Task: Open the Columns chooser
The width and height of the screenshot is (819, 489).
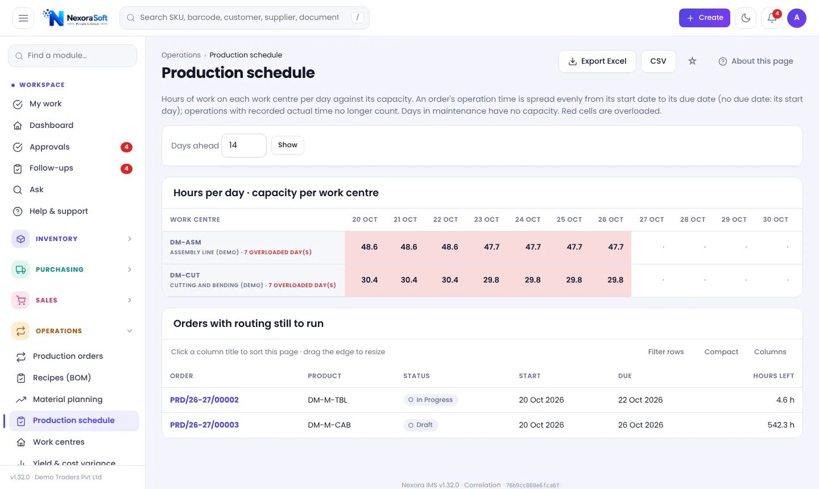Action: [770, 352]
